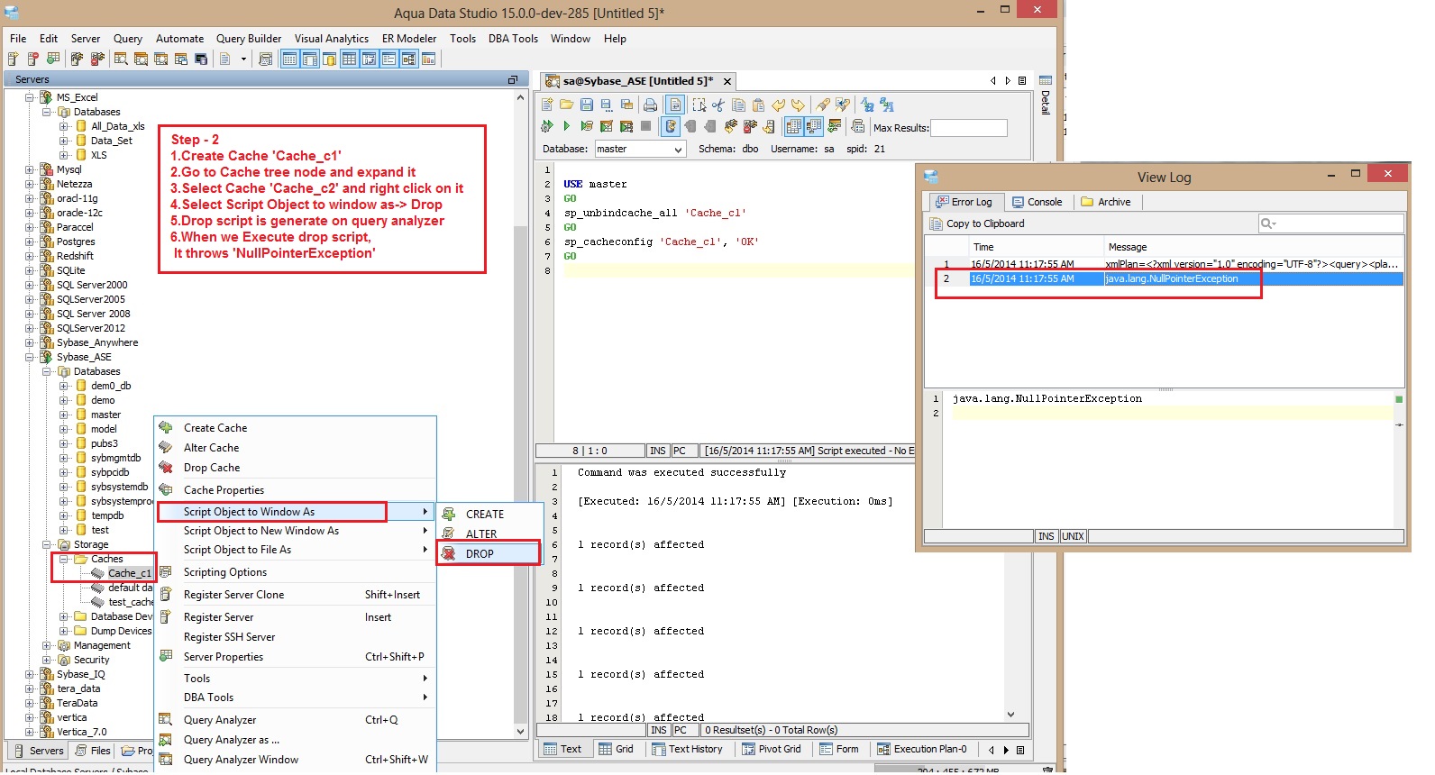Toggle the form-view icon in main toolbar
Image resolution: width=1435 pixels, height=775 pixels.
(x=389, y=59)
